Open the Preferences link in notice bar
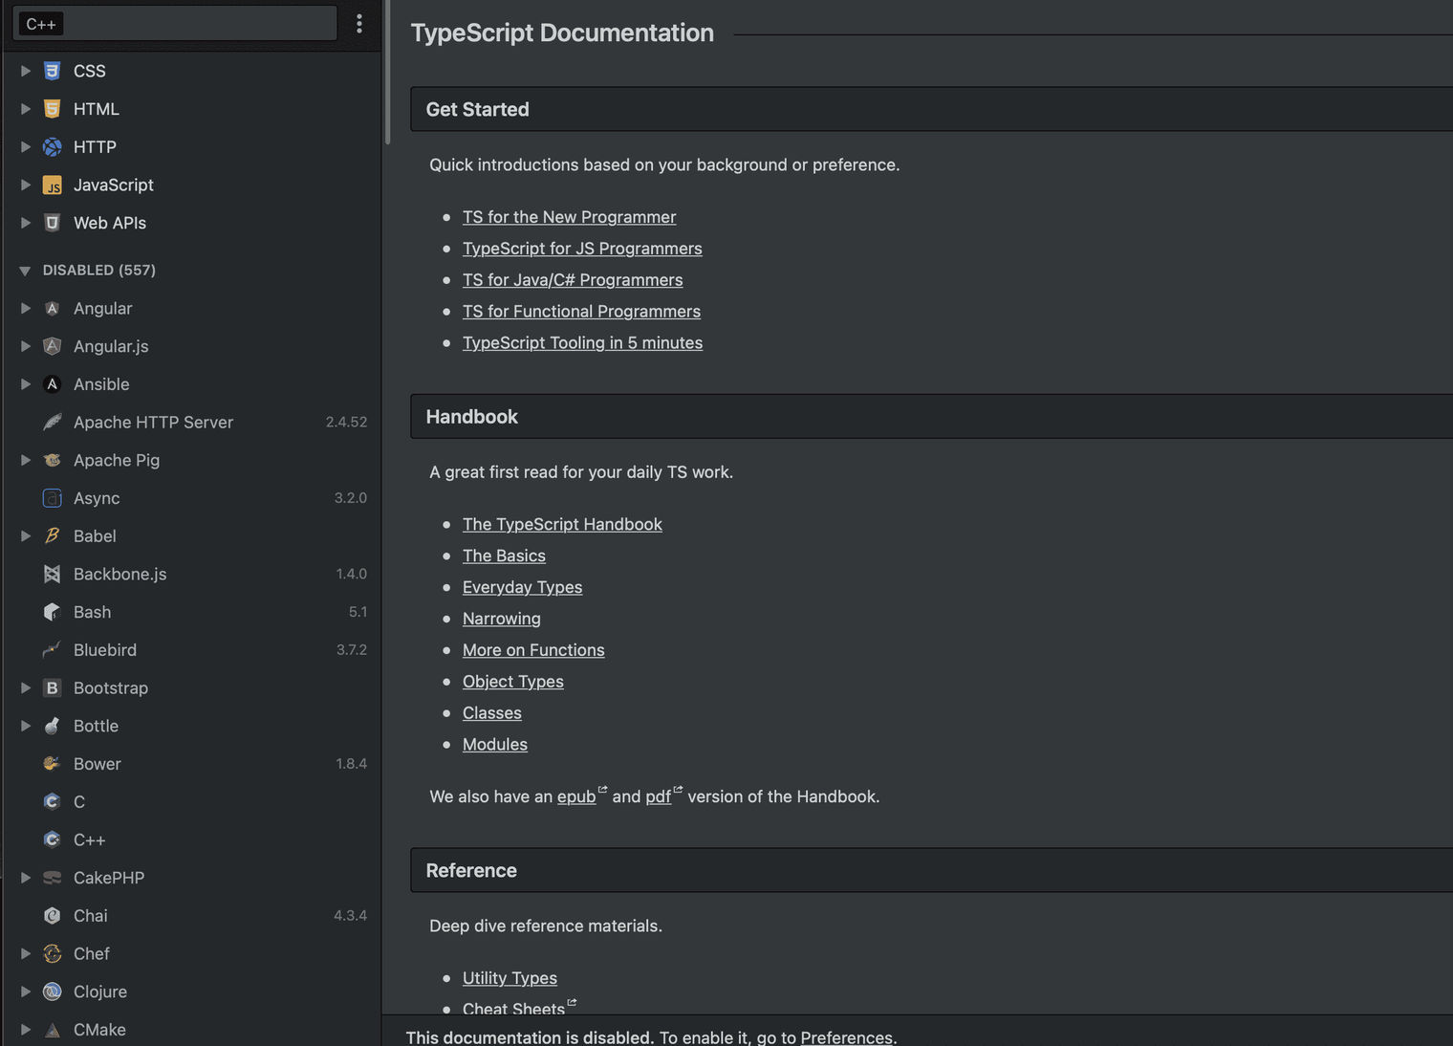The width and height of the screenshot is (1453, 1046). pos(846,1037)
